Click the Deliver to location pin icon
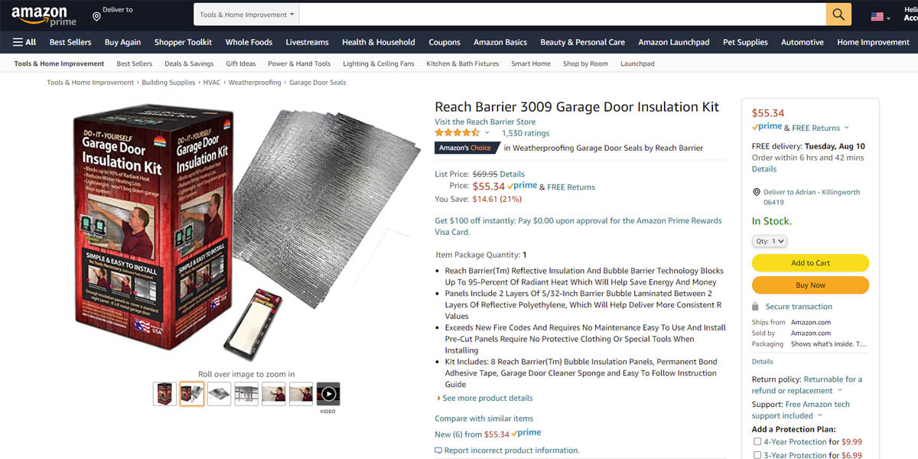Viewport: 918px width, 459px height. (96, 16)
